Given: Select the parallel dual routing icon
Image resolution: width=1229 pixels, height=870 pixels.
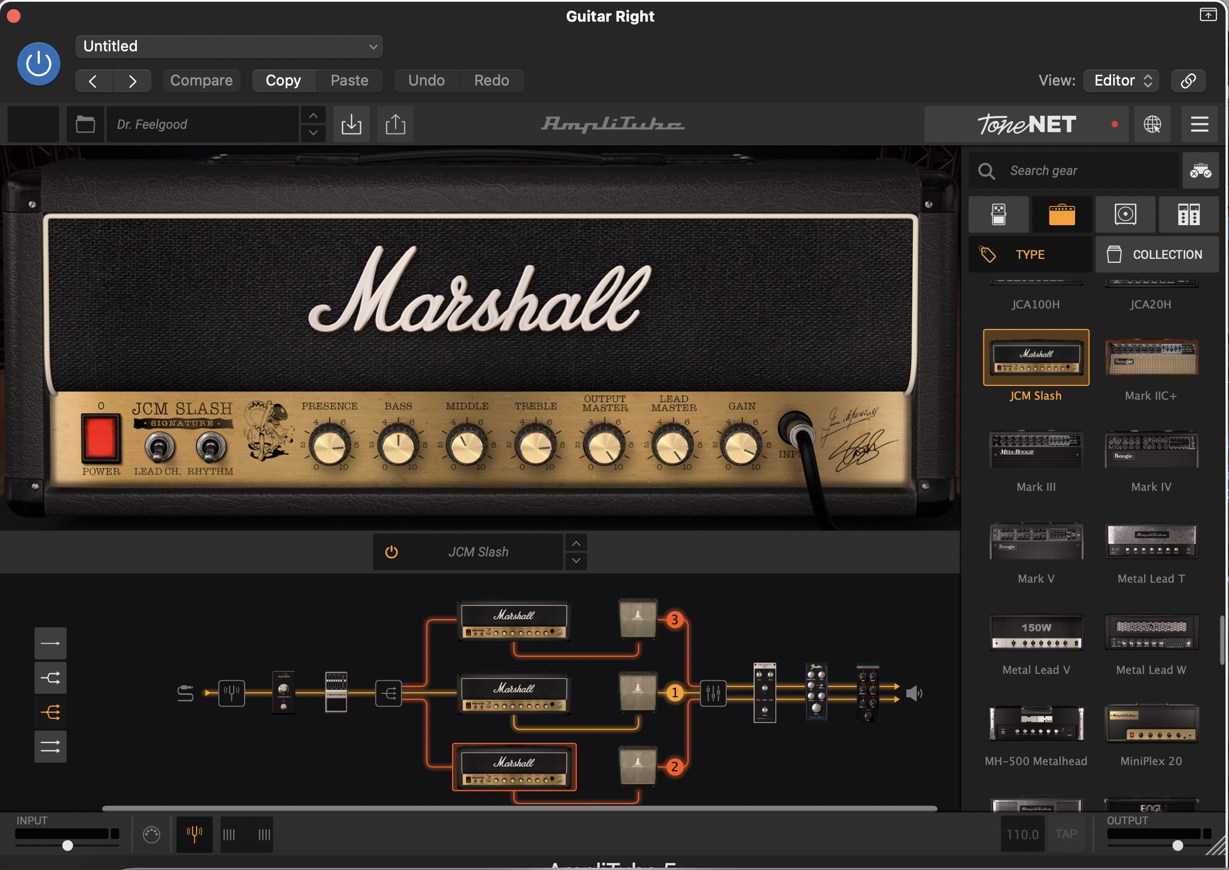Looking at the screenshot, I should pyautogui.click(x=50, y=746).
